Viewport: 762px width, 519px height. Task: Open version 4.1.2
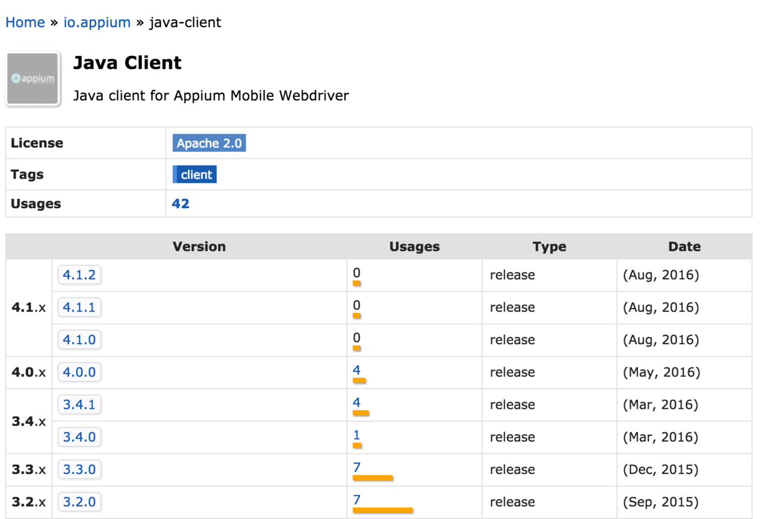(x=80, y=274)
